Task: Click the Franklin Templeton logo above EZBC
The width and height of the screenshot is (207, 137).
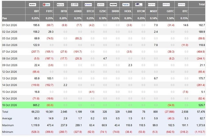Action: click(x=101, y=5)
